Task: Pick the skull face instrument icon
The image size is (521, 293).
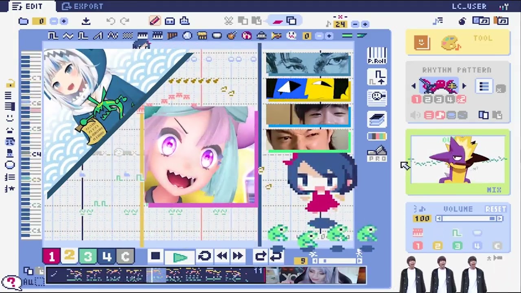Action: tap(291, 36)
